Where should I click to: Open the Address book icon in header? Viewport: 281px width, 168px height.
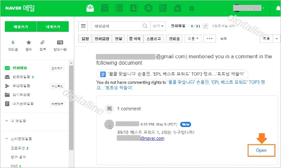coord(134,8)
